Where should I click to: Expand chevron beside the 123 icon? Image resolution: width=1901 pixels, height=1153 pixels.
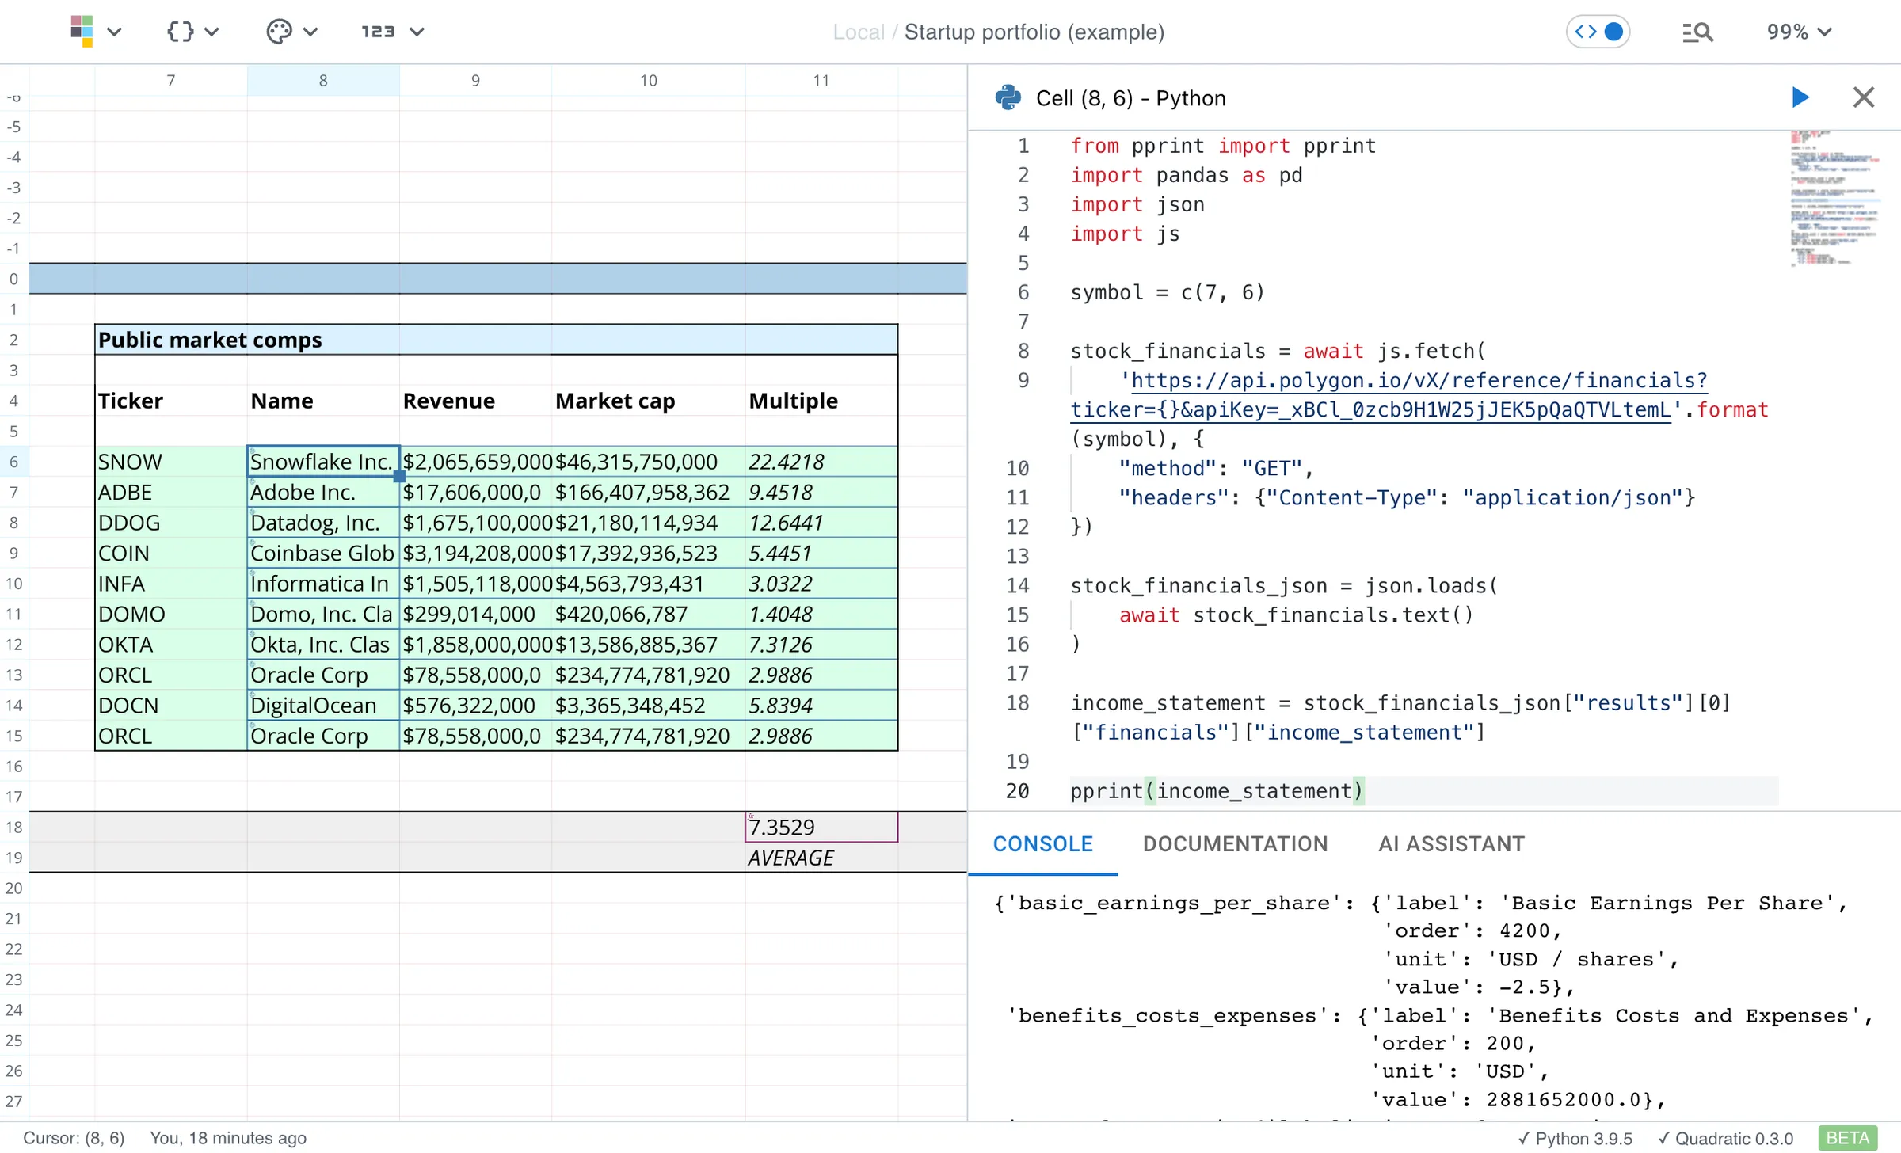pos(417,32)
